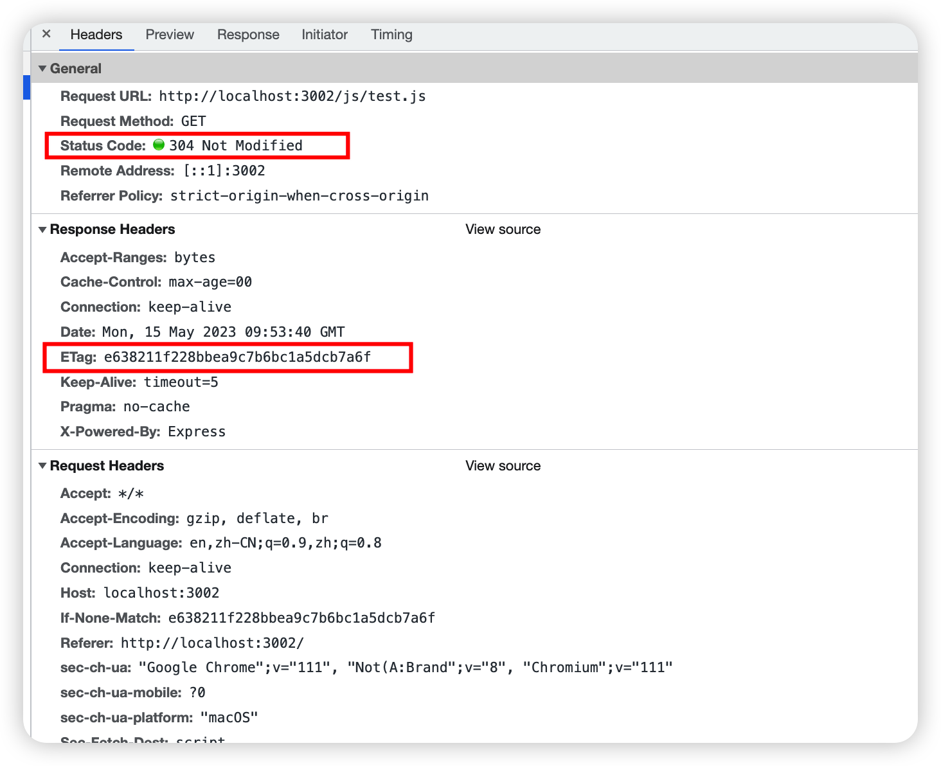941x766 pixels.
Task: Click the Pragma no-cache value
Action: (x=157, y=407)
